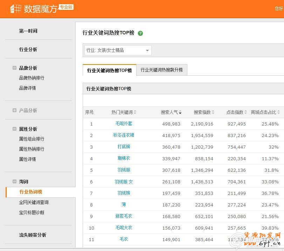Select 行业分析 in the left sidebar
The image size is (284, 251).
tap(28, 49)
